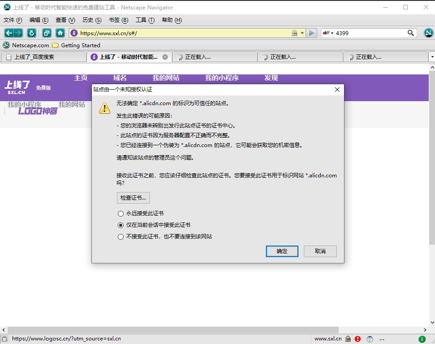Viewport: 435px width, 344px height.
Task: Open 我的网站 in the purple nav bar
Action: point(166,78)
